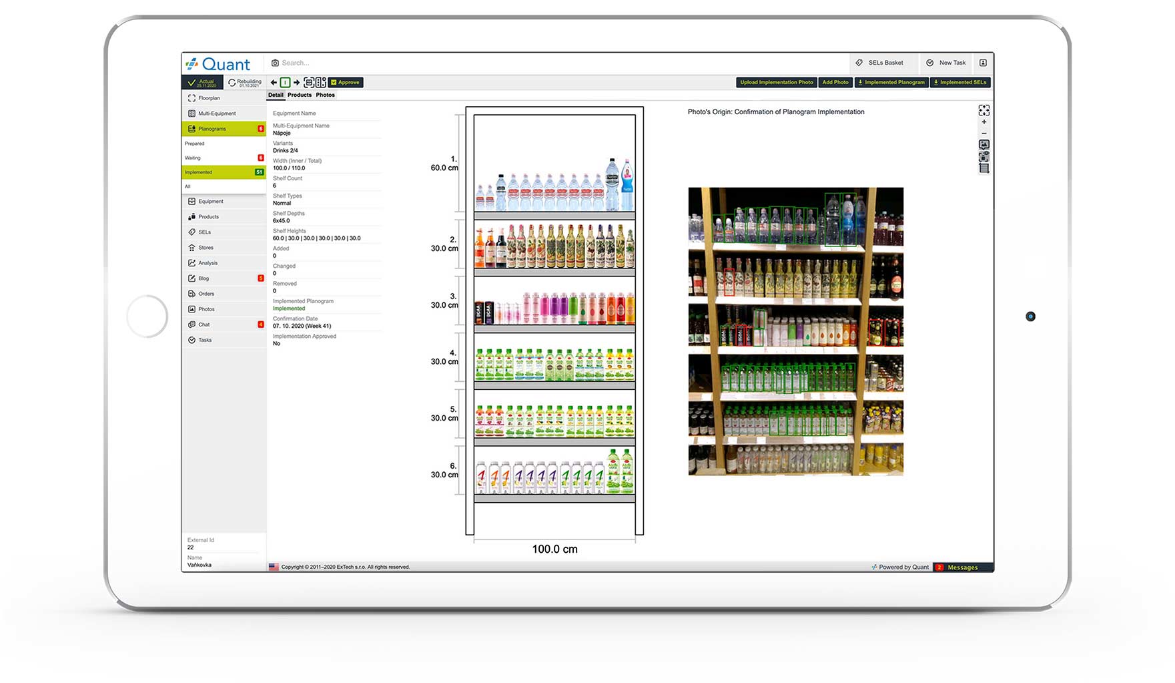
Task: Click Upload Implementation Photo button
Action: [x=776, y=83]
